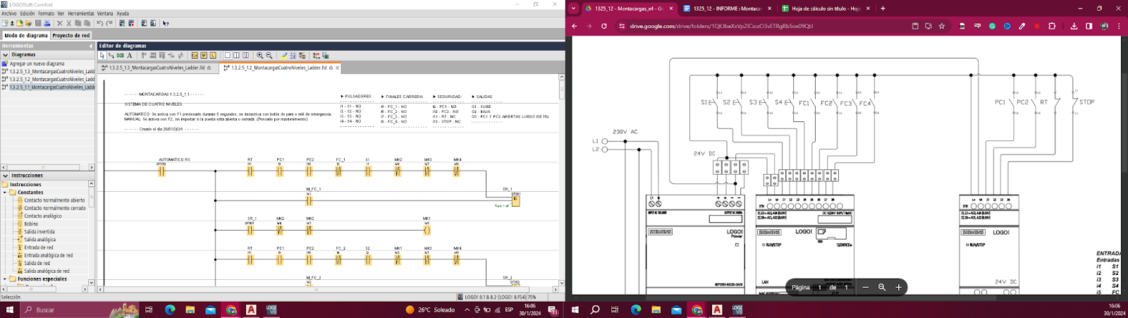Collapse the Constantes tree folder
Viewport: 1128px width, 318px height.
[x=4, y=192]
